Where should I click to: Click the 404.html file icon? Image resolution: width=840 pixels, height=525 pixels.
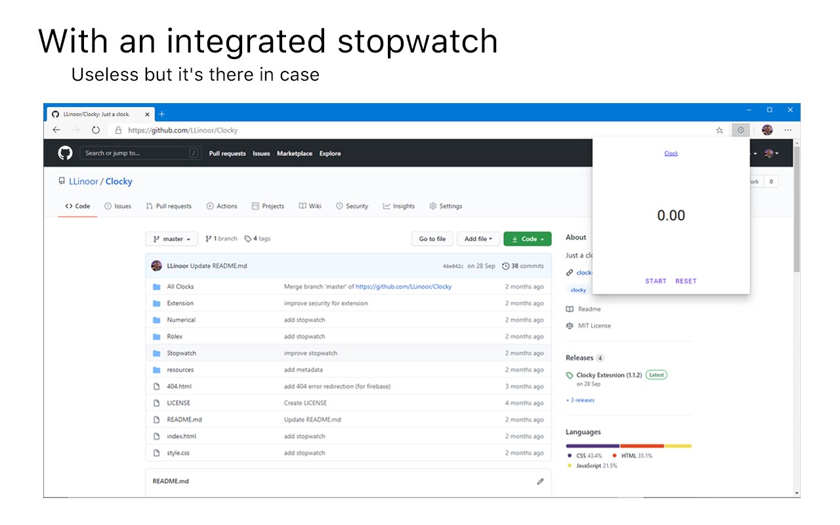156,387
